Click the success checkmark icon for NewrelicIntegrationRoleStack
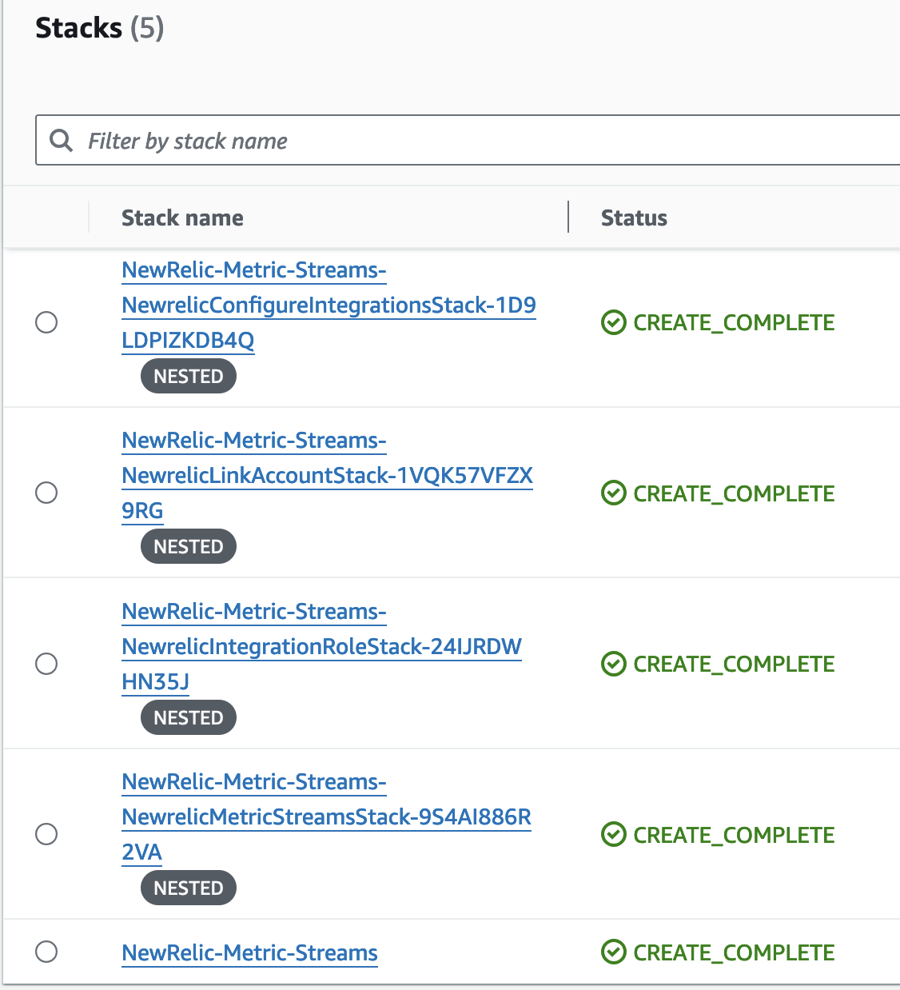 click(612, 664)
